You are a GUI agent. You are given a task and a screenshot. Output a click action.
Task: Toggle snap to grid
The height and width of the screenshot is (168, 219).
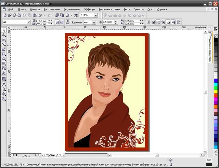coord(148,22)
